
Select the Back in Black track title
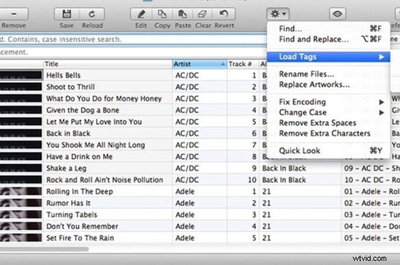(68, 133)
